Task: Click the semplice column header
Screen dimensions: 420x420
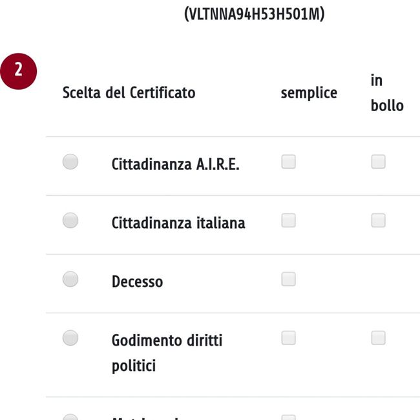Action: click(309, 93)
